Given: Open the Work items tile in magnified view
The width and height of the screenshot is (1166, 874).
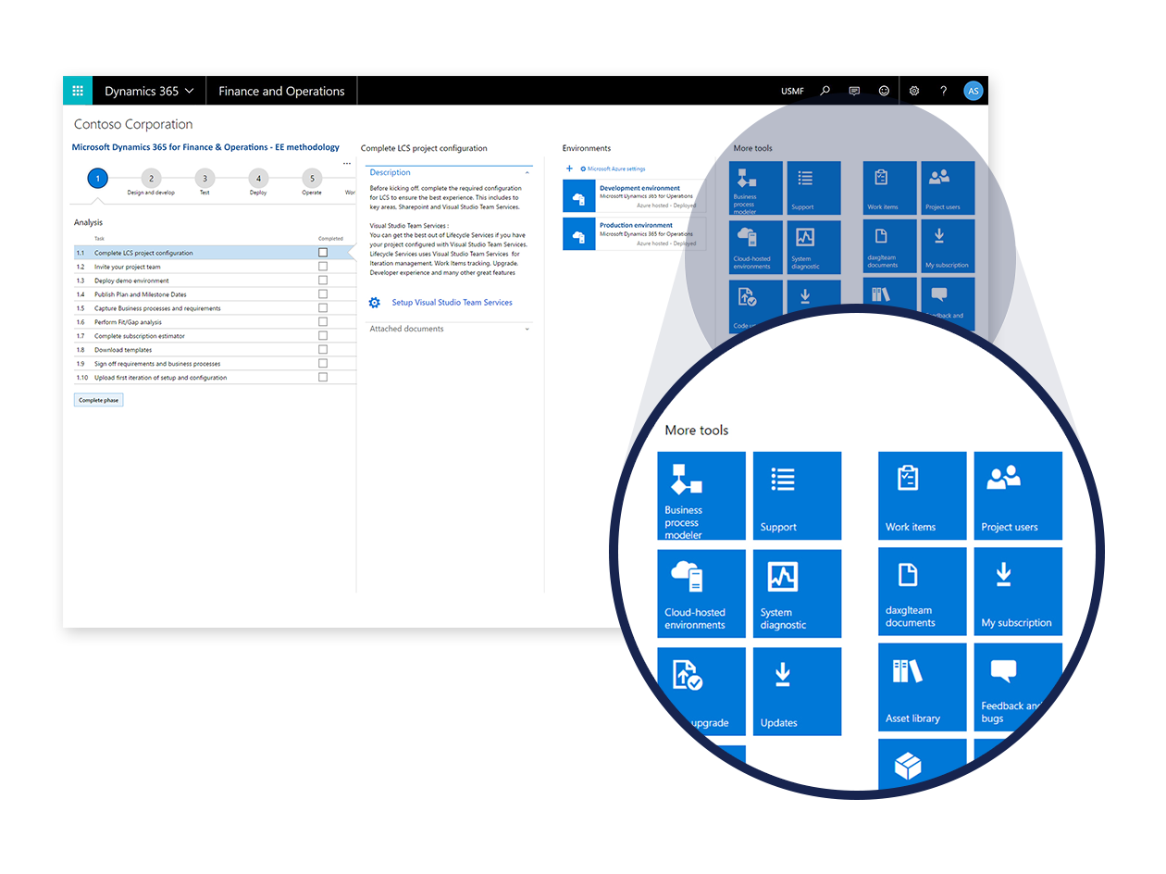Looking at the screenshot, I should click(x=923, y=495).
